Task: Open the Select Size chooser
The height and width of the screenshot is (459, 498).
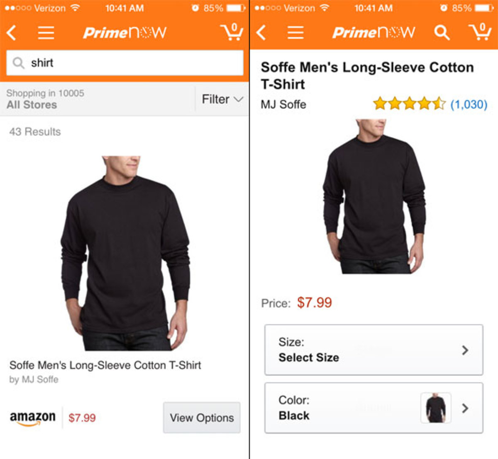Action: point(373,350)
